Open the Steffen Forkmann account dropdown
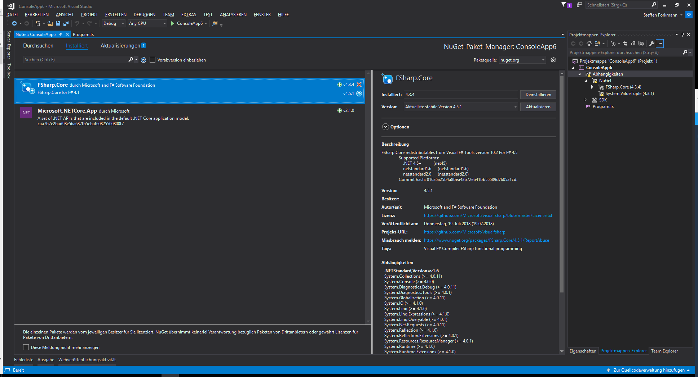This screenshot has width=698, height=377. (x=663, y=15)
